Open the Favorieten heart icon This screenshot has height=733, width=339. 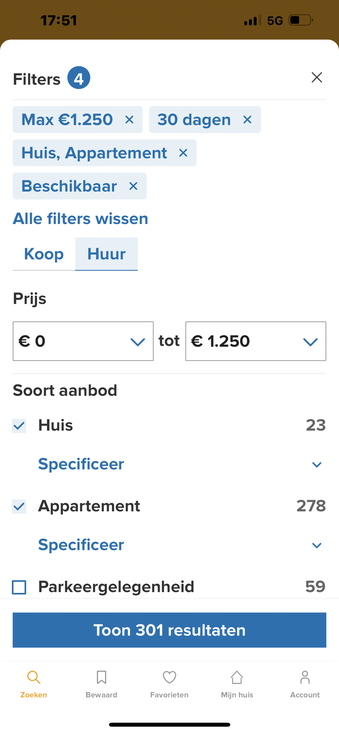click(169, 677)
